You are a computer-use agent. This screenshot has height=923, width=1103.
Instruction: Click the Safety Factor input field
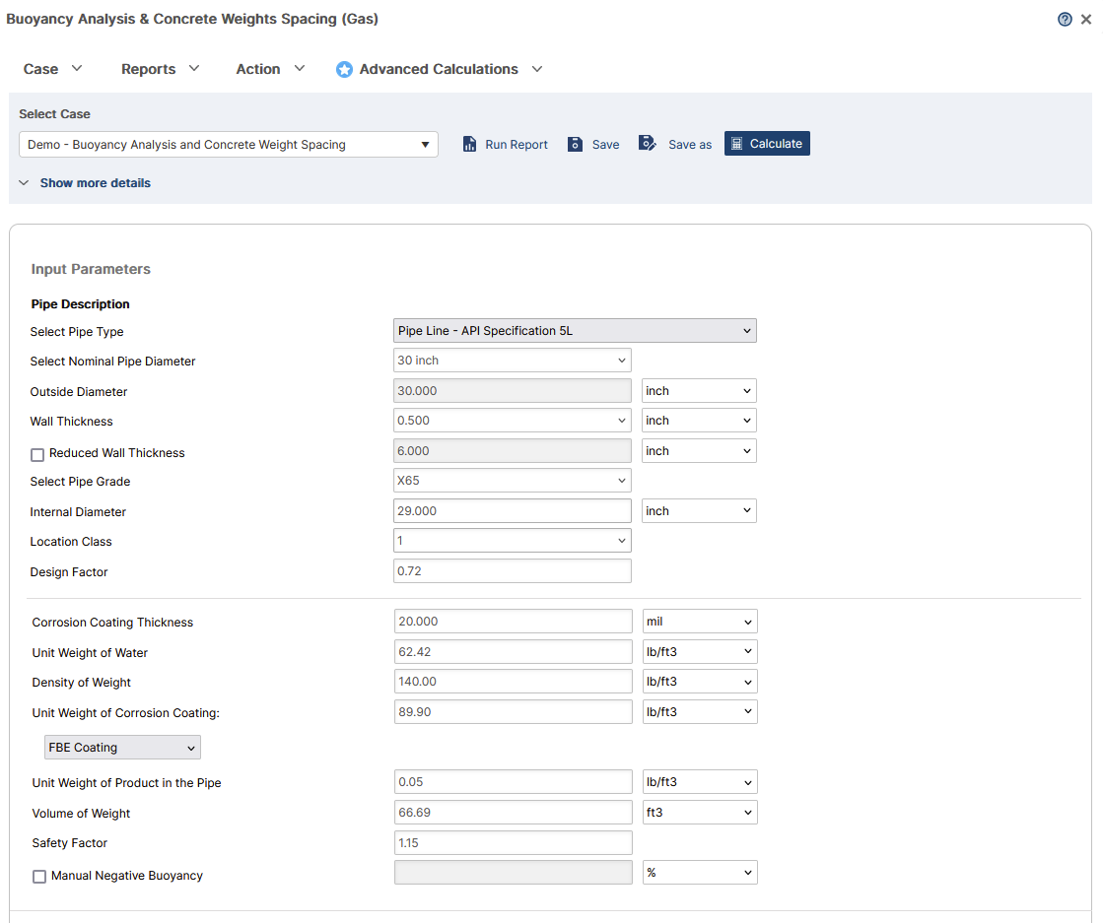click(x=513, y=843)
